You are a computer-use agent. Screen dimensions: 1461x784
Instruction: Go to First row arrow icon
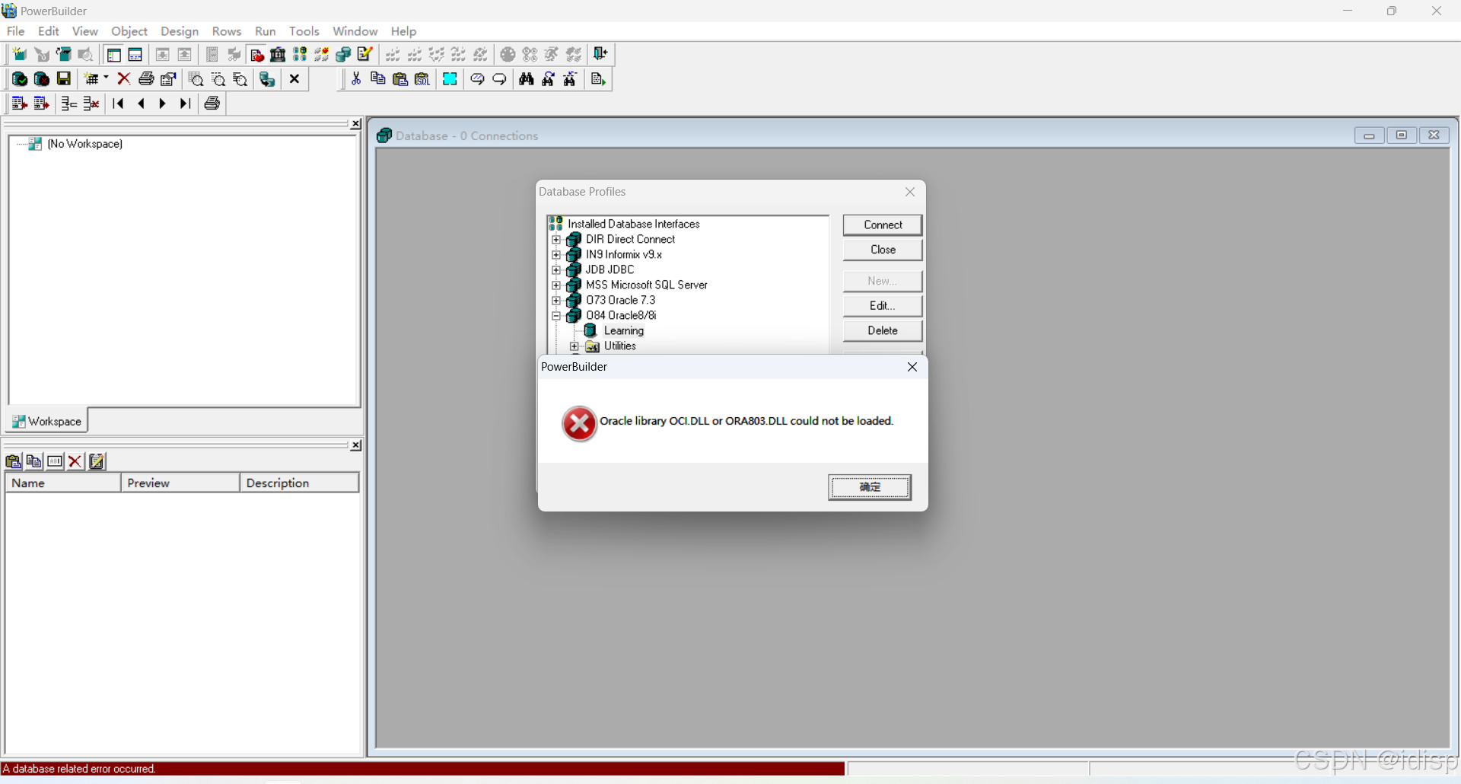point(118,104)
